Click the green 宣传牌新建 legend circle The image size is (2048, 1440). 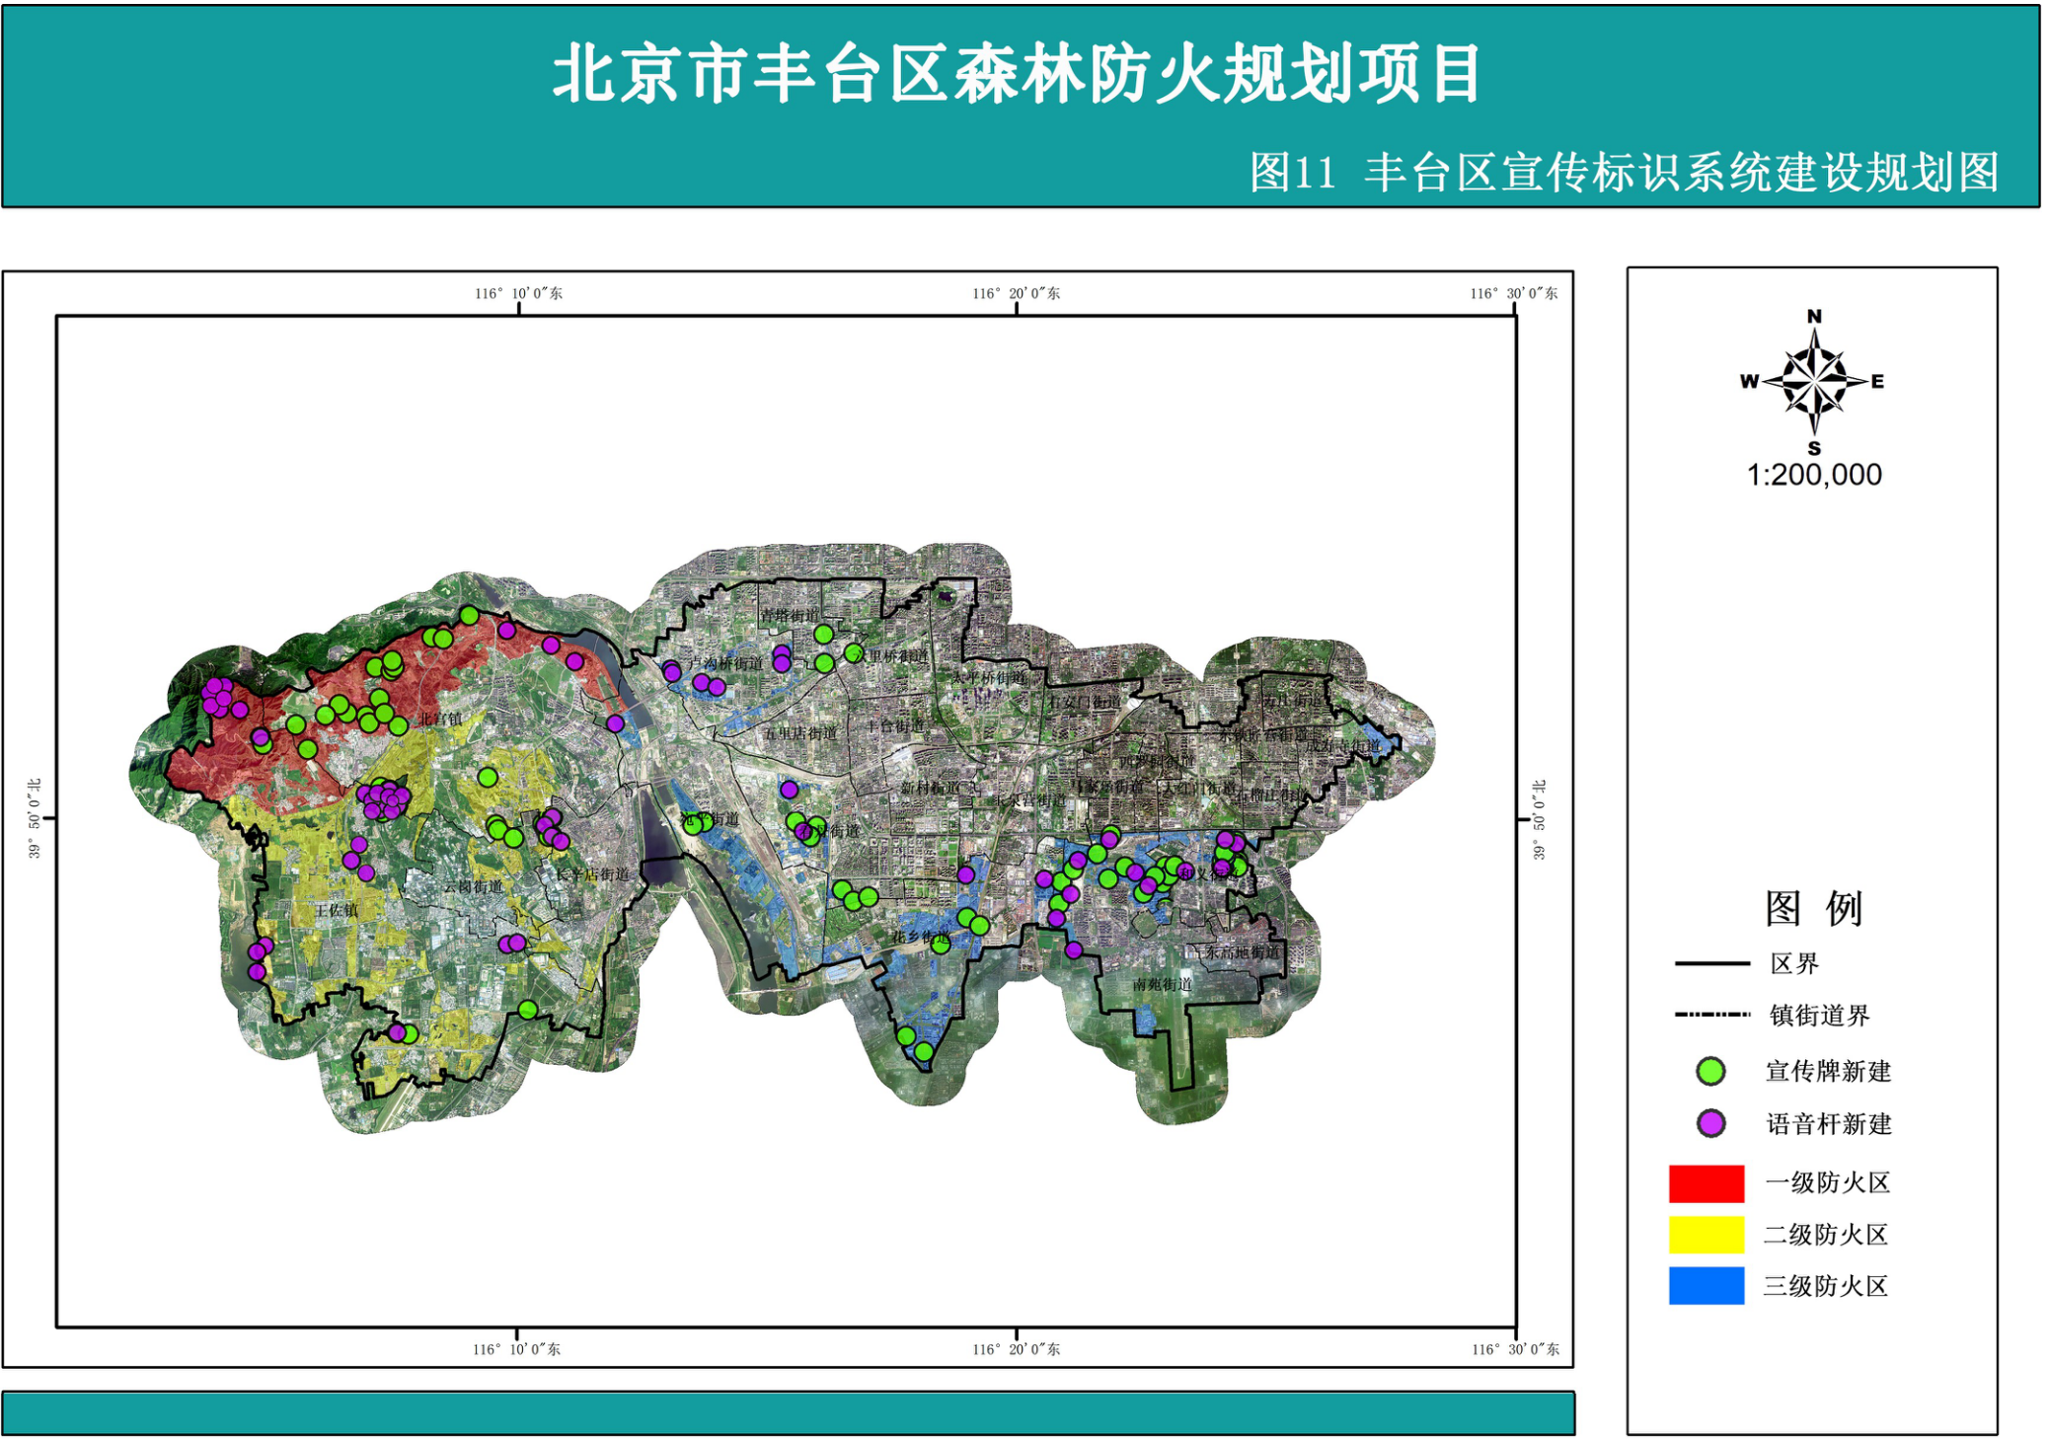coord(1710,1071)
